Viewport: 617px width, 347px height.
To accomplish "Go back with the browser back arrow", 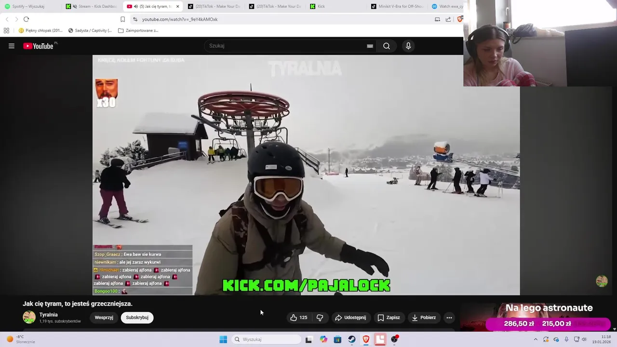I will click(x=7, y=19).
